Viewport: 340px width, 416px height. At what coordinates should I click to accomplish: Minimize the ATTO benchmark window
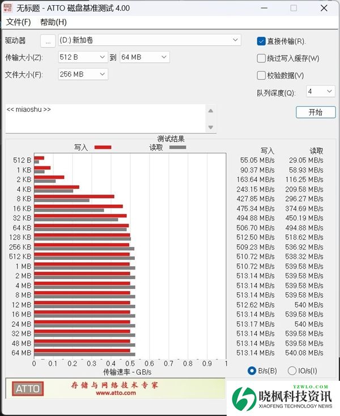(x=264, y=8)
